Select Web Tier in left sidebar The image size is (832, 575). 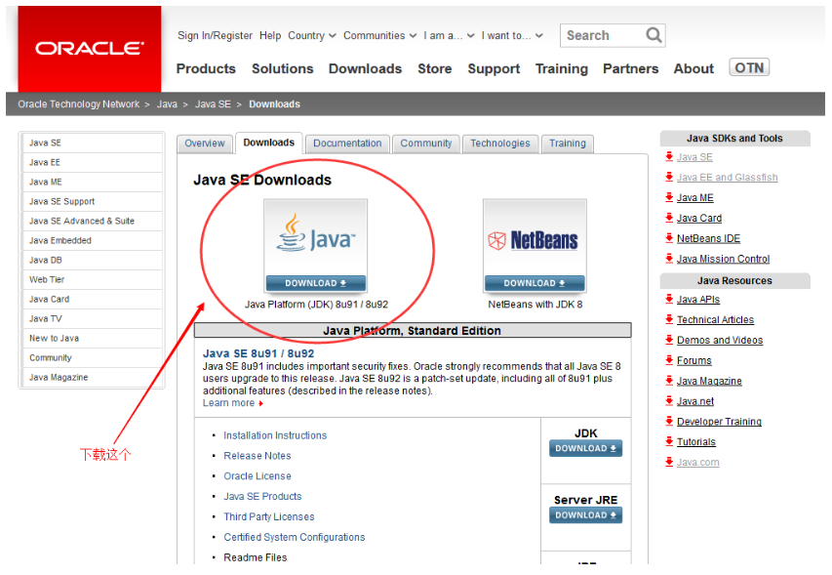click(93, 279)
